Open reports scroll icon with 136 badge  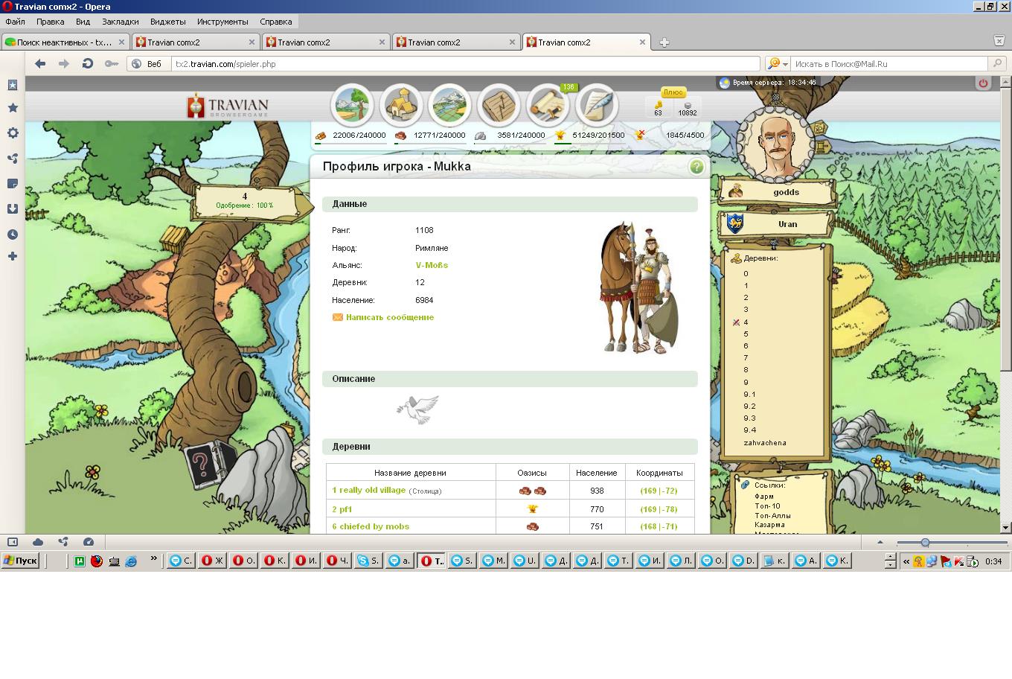click(x=548, y=106)
